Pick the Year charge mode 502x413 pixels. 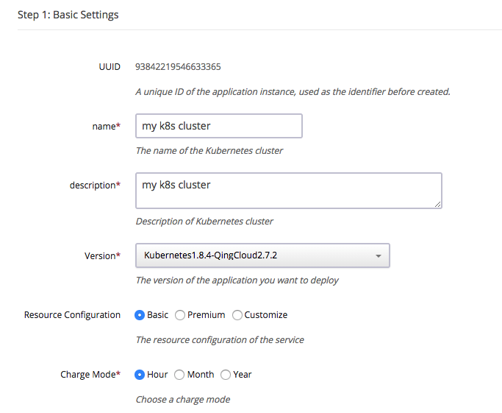click(226, 375)
